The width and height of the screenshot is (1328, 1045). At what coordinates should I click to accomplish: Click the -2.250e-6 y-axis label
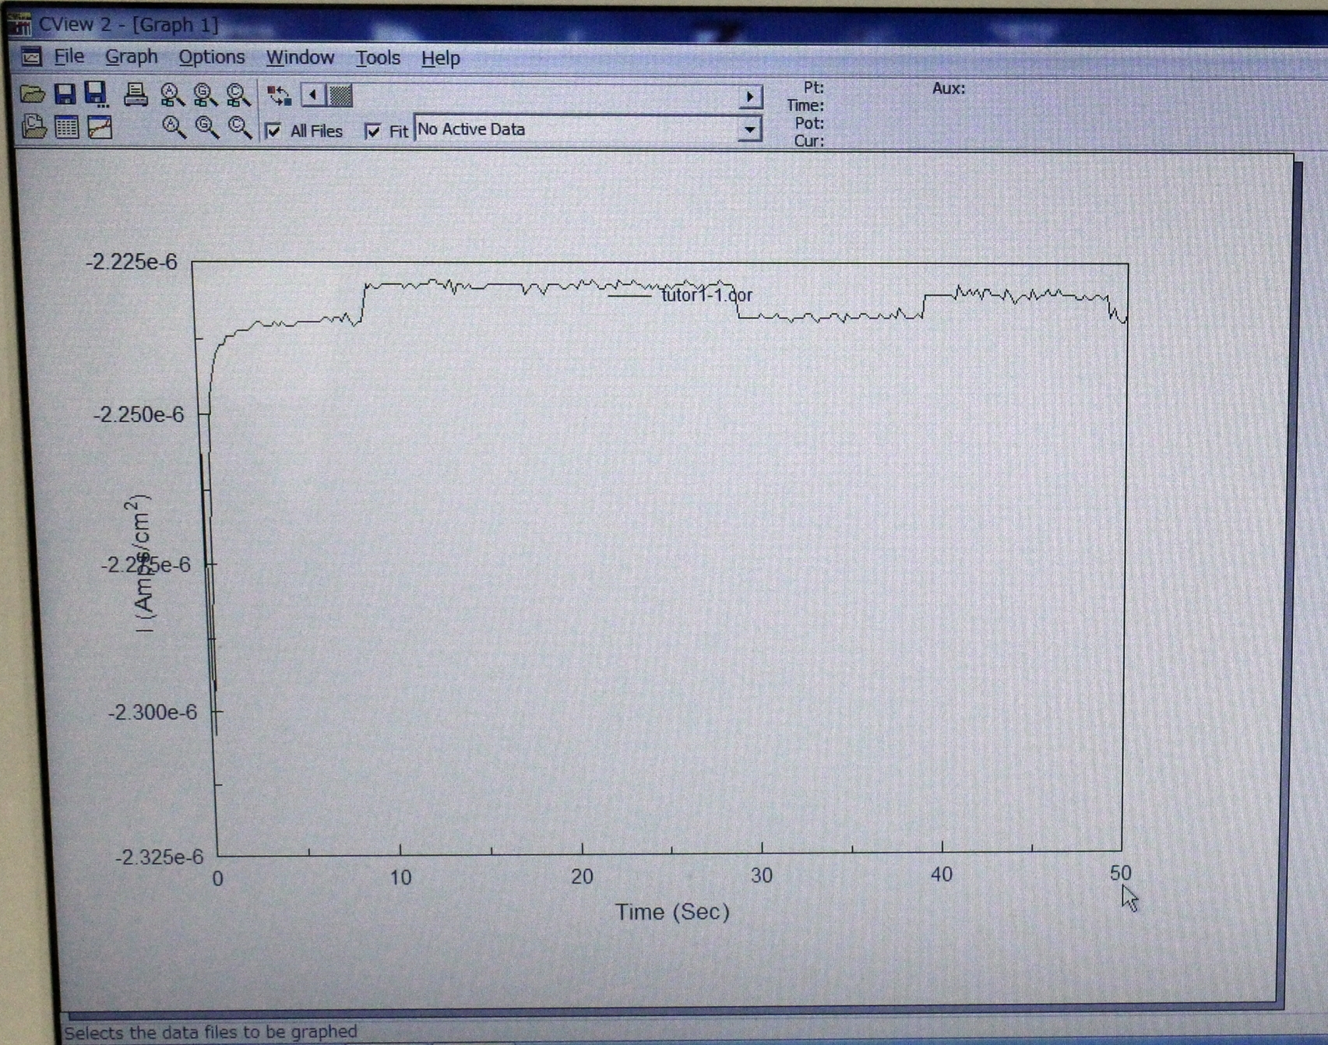[139, 414]
